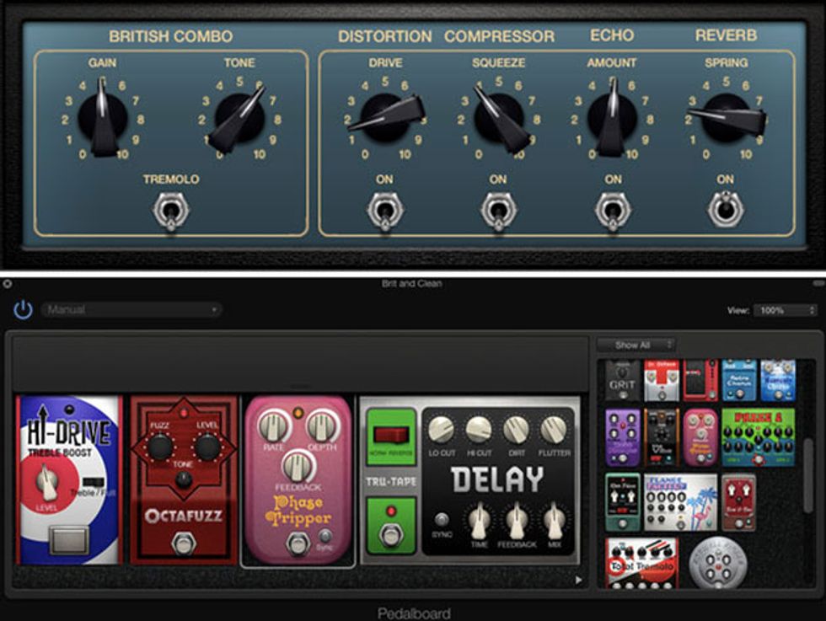Viewport: 826px width, 621px height.
Task: Toggle the Tremolo switch on British Combo
Action: coord(170,211)
